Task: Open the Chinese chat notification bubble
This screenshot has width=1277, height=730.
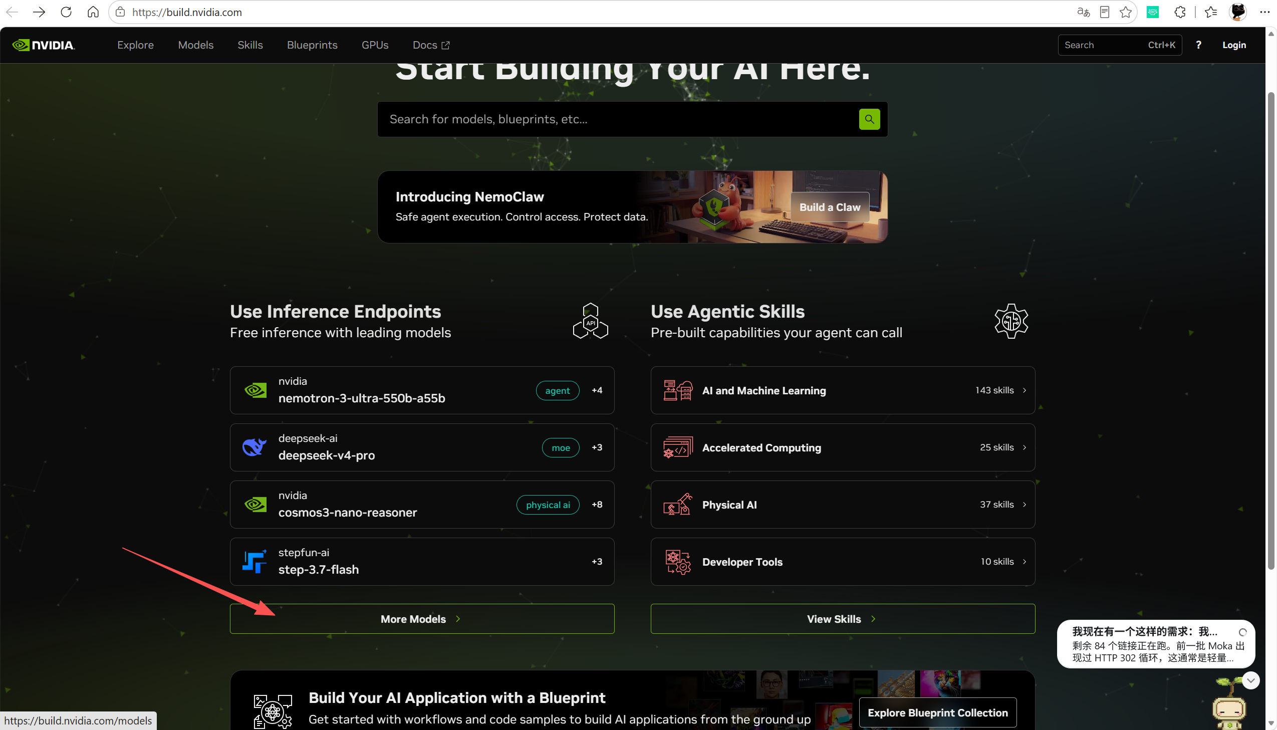Action: tap(1156, 644)
